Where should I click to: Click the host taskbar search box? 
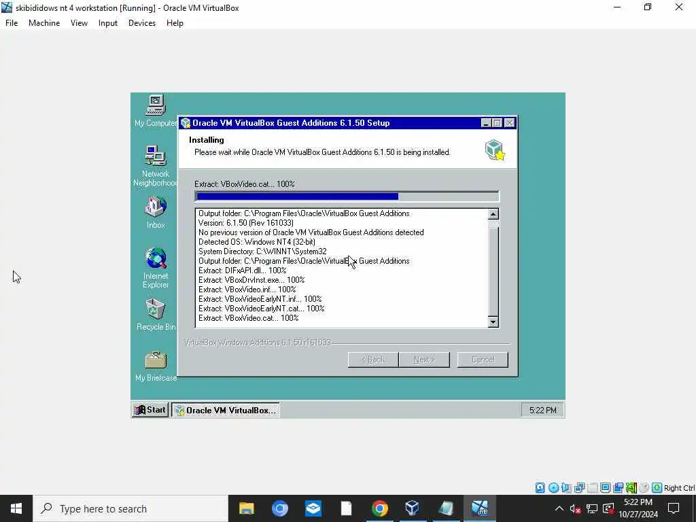click(x=130, y=508)
